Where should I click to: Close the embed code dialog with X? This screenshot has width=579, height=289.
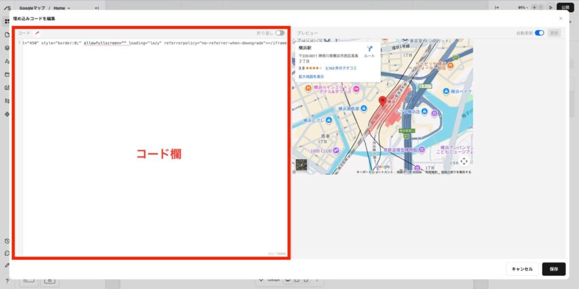(x=561, y=19)
